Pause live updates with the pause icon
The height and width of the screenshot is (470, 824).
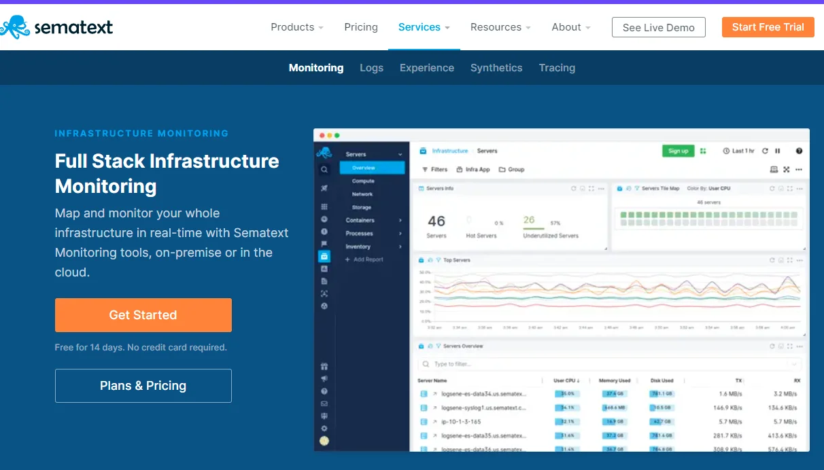(x=778, y=151)
